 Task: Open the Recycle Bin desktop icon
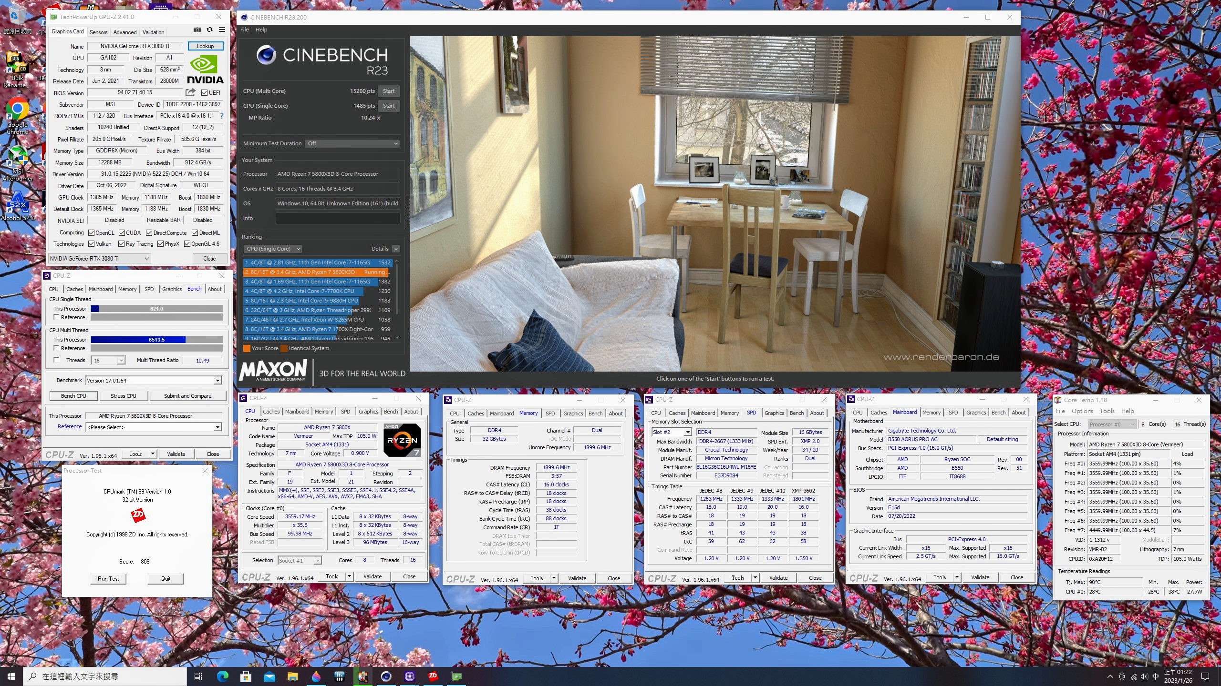[x=17, y=19]
